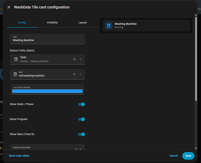Cancel the card configuration

coord(174,156)
